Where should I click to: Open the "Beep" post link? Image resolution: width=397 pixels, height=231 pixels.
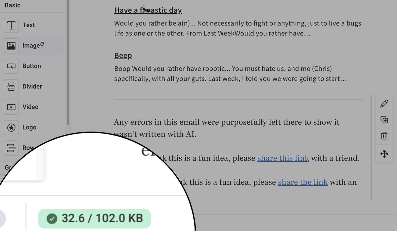coord(123,56)
